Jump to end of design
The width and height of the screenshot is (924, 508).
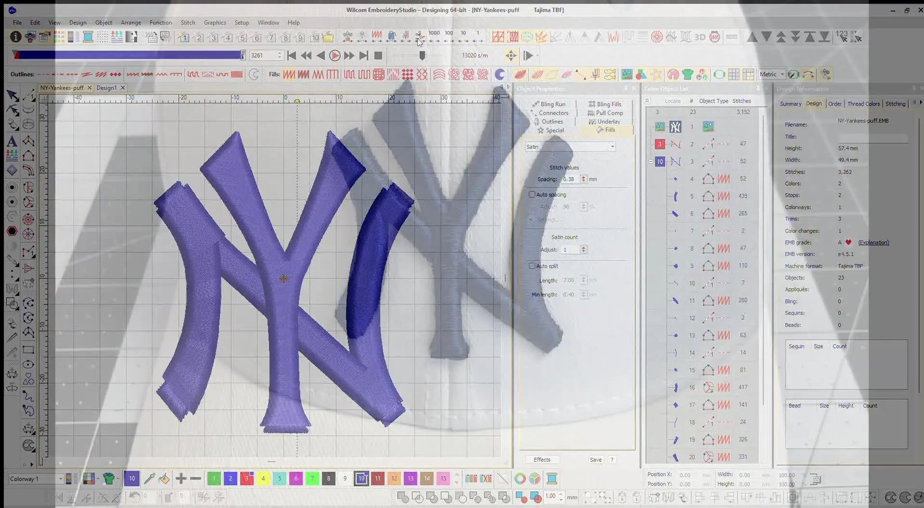tap(364, 56)
